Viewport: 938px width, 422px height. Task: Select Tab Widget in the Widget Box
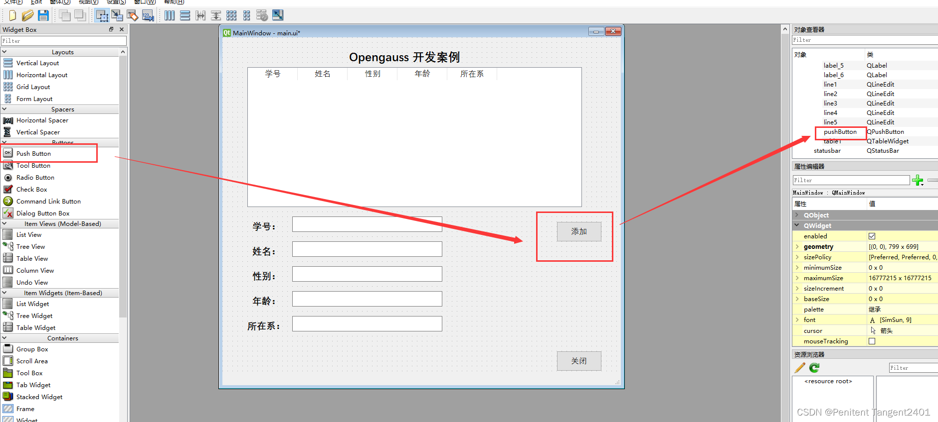click(33, 385)
